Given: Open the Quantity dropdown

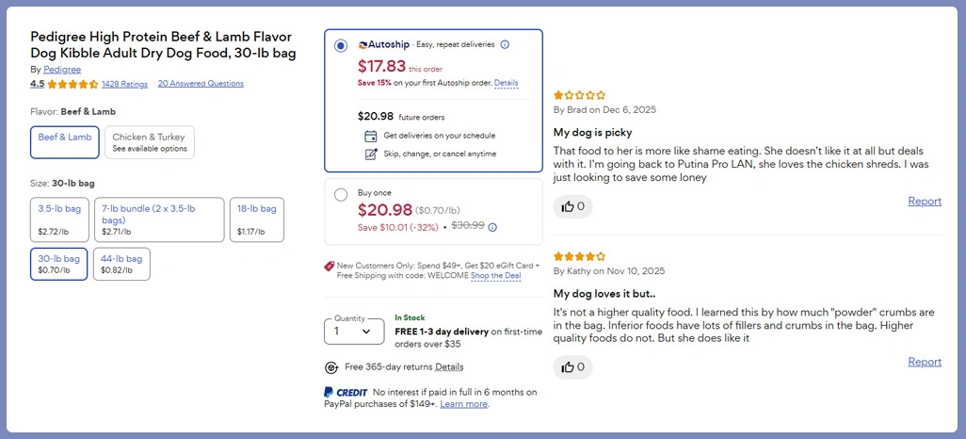Looking at the screenshot, I should (354, 331).
